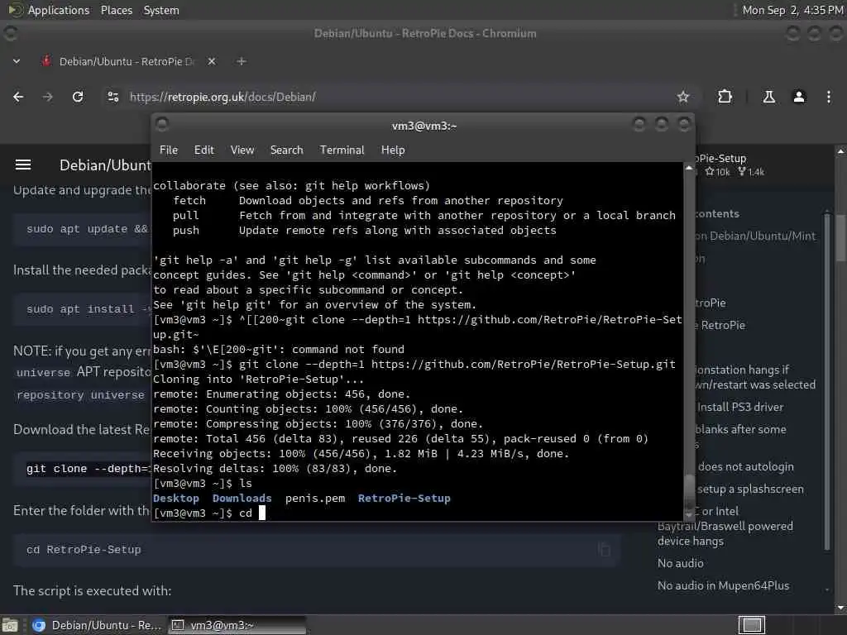The width and height of the screenshot is (847, 635).
Task: Click the RetroPie favicon on the tab
Action: (x=46, y=61)
